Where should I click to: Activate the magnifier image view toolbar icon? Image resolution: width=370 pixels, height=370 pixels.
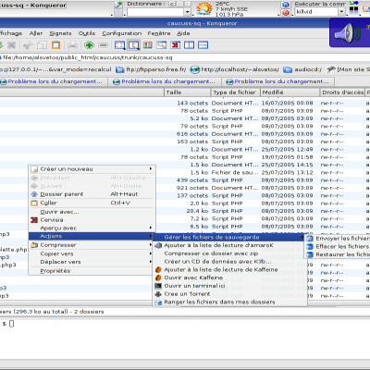click(162, 45)
